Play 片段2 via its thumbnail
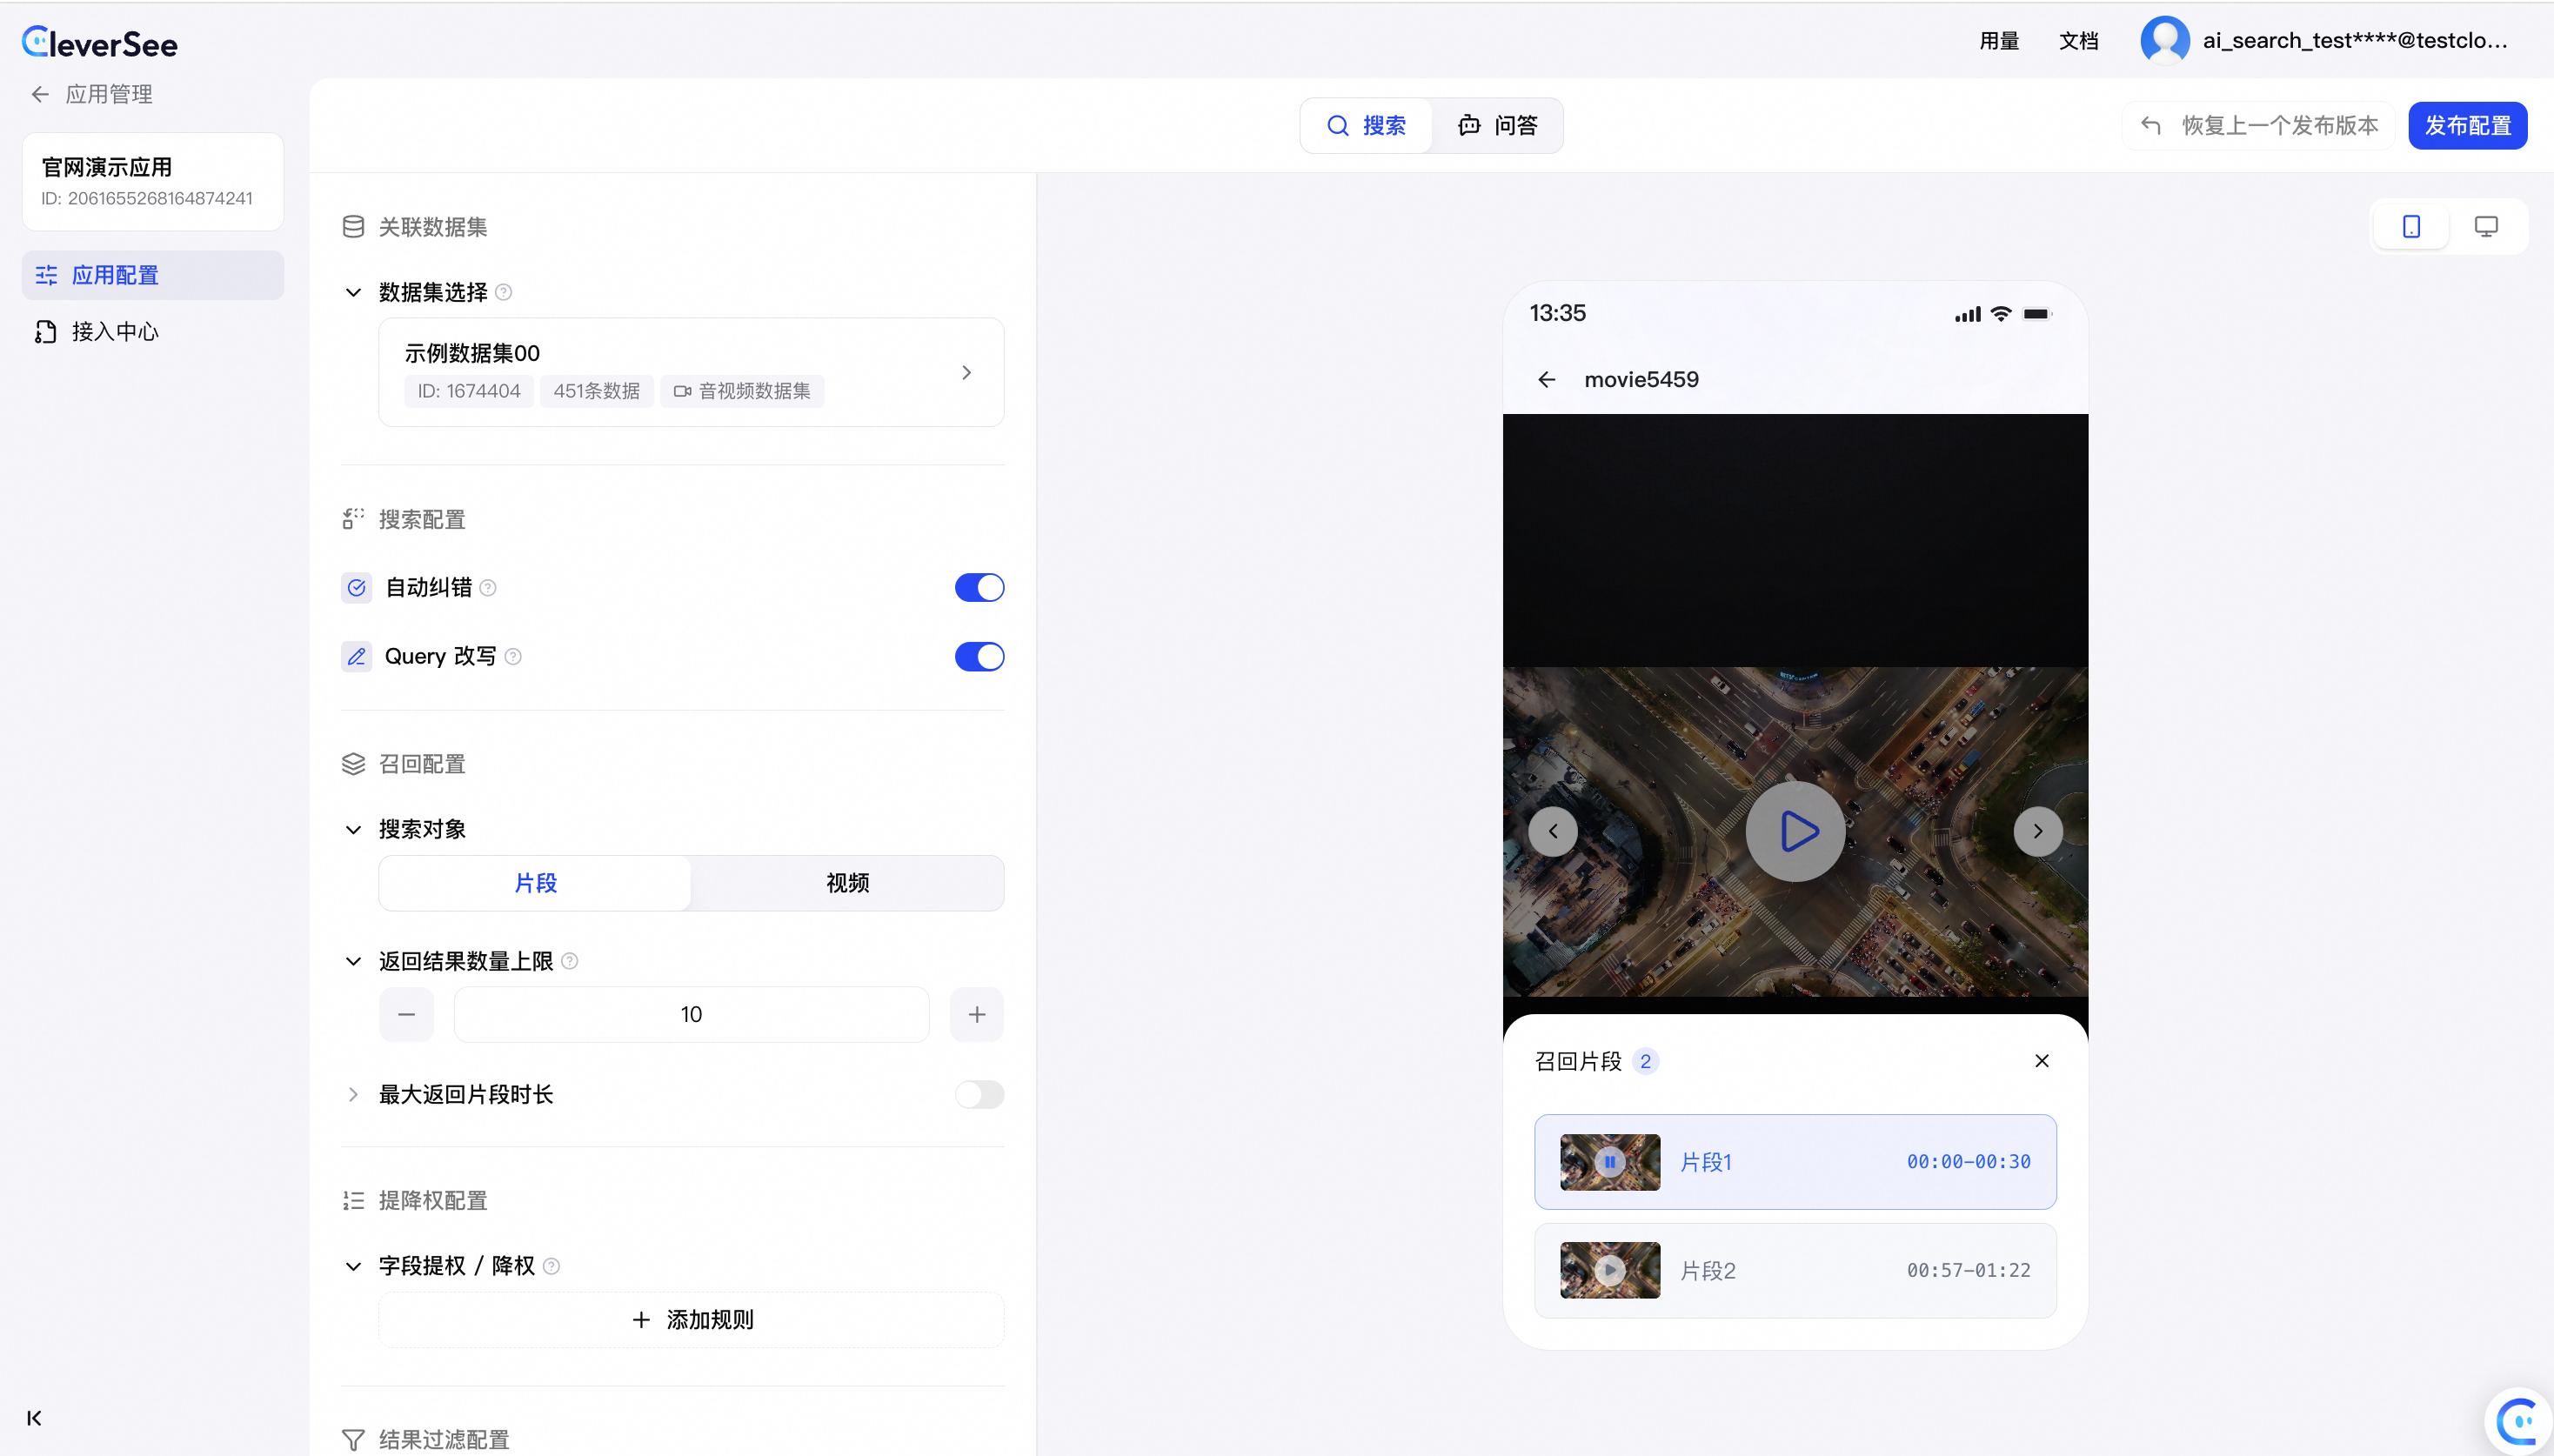 pos(1610,1270)
